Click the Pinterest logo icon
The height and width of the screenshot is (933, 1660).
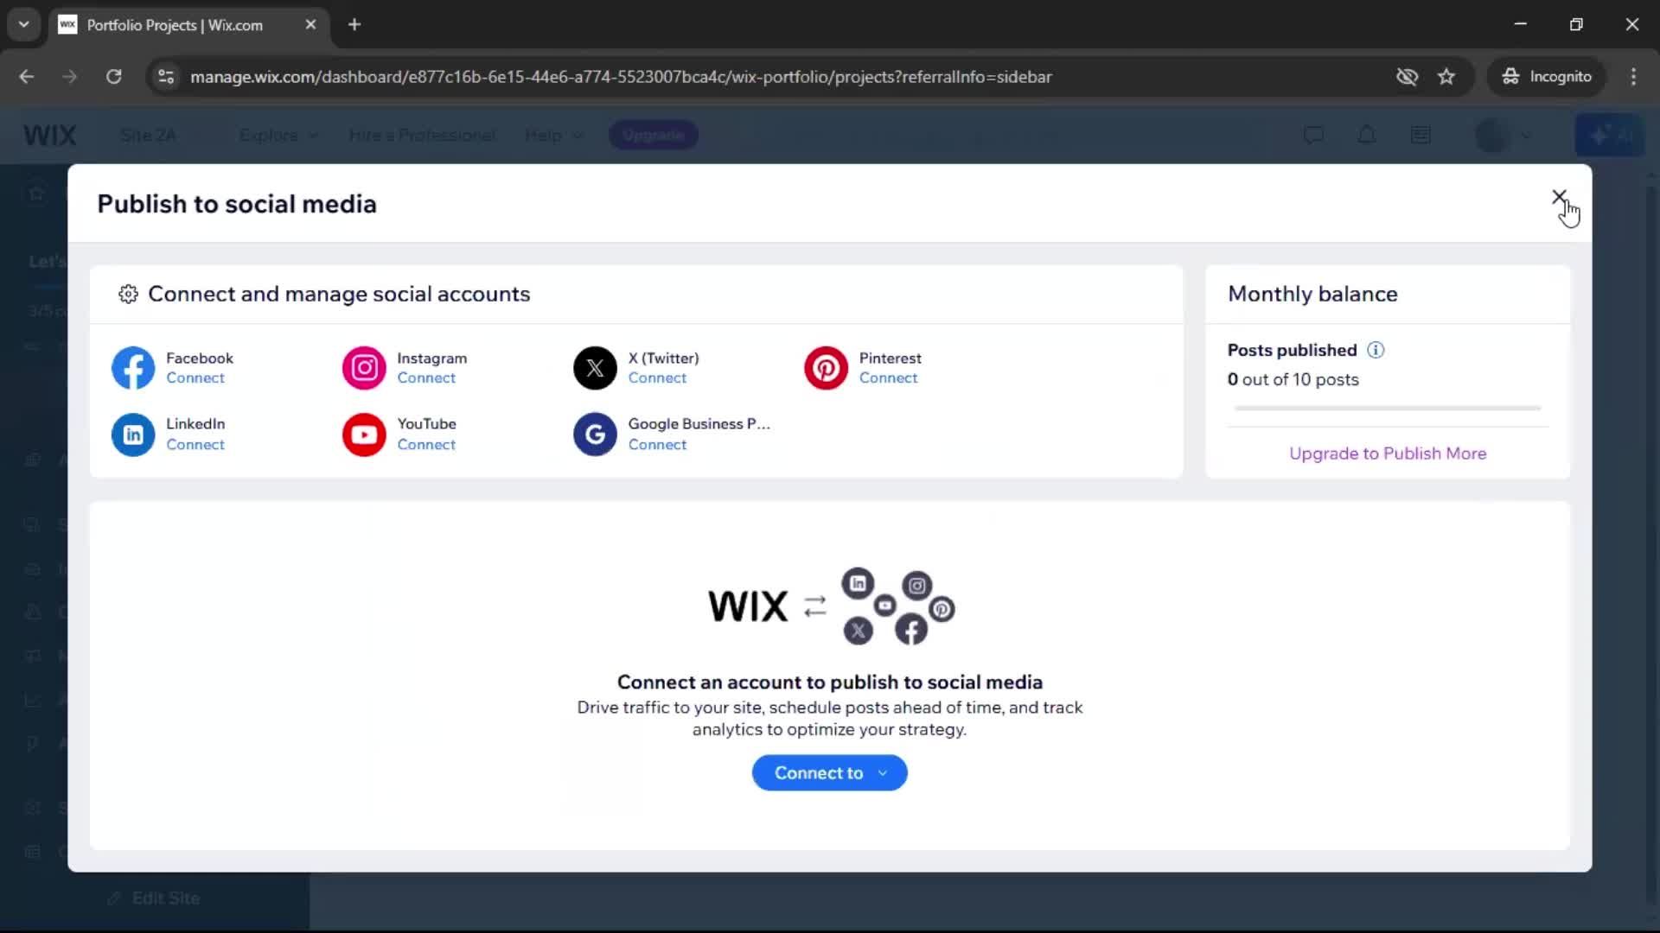tap(826, 368)
